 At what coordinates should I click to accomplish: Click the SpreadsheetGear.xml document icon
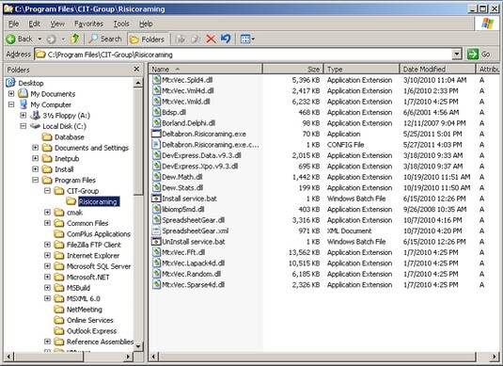pyautogui.click(x=156, y=231)
